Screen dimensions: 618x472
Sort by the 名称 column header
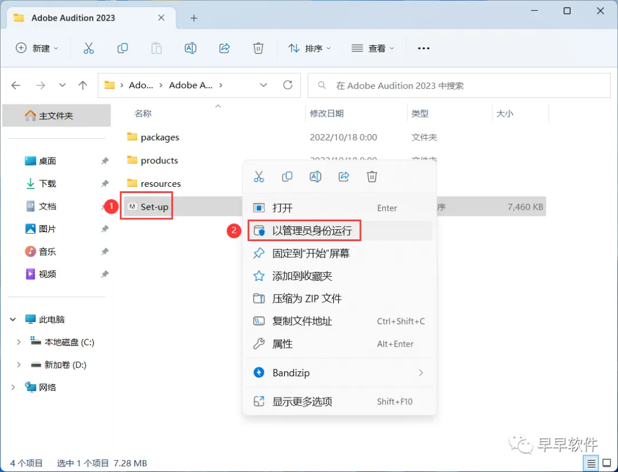point(142,113)
